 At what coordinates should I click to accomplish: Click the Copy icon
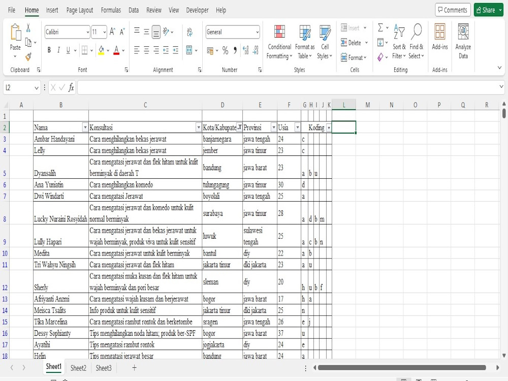coord(28,43)
